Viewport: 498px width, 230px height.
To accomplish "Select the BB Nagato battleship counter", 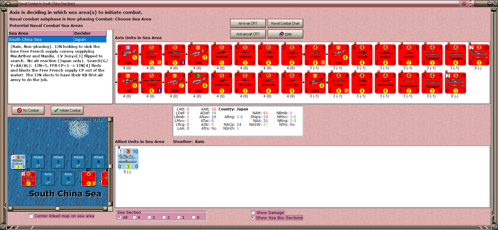I will click(385, 55).
